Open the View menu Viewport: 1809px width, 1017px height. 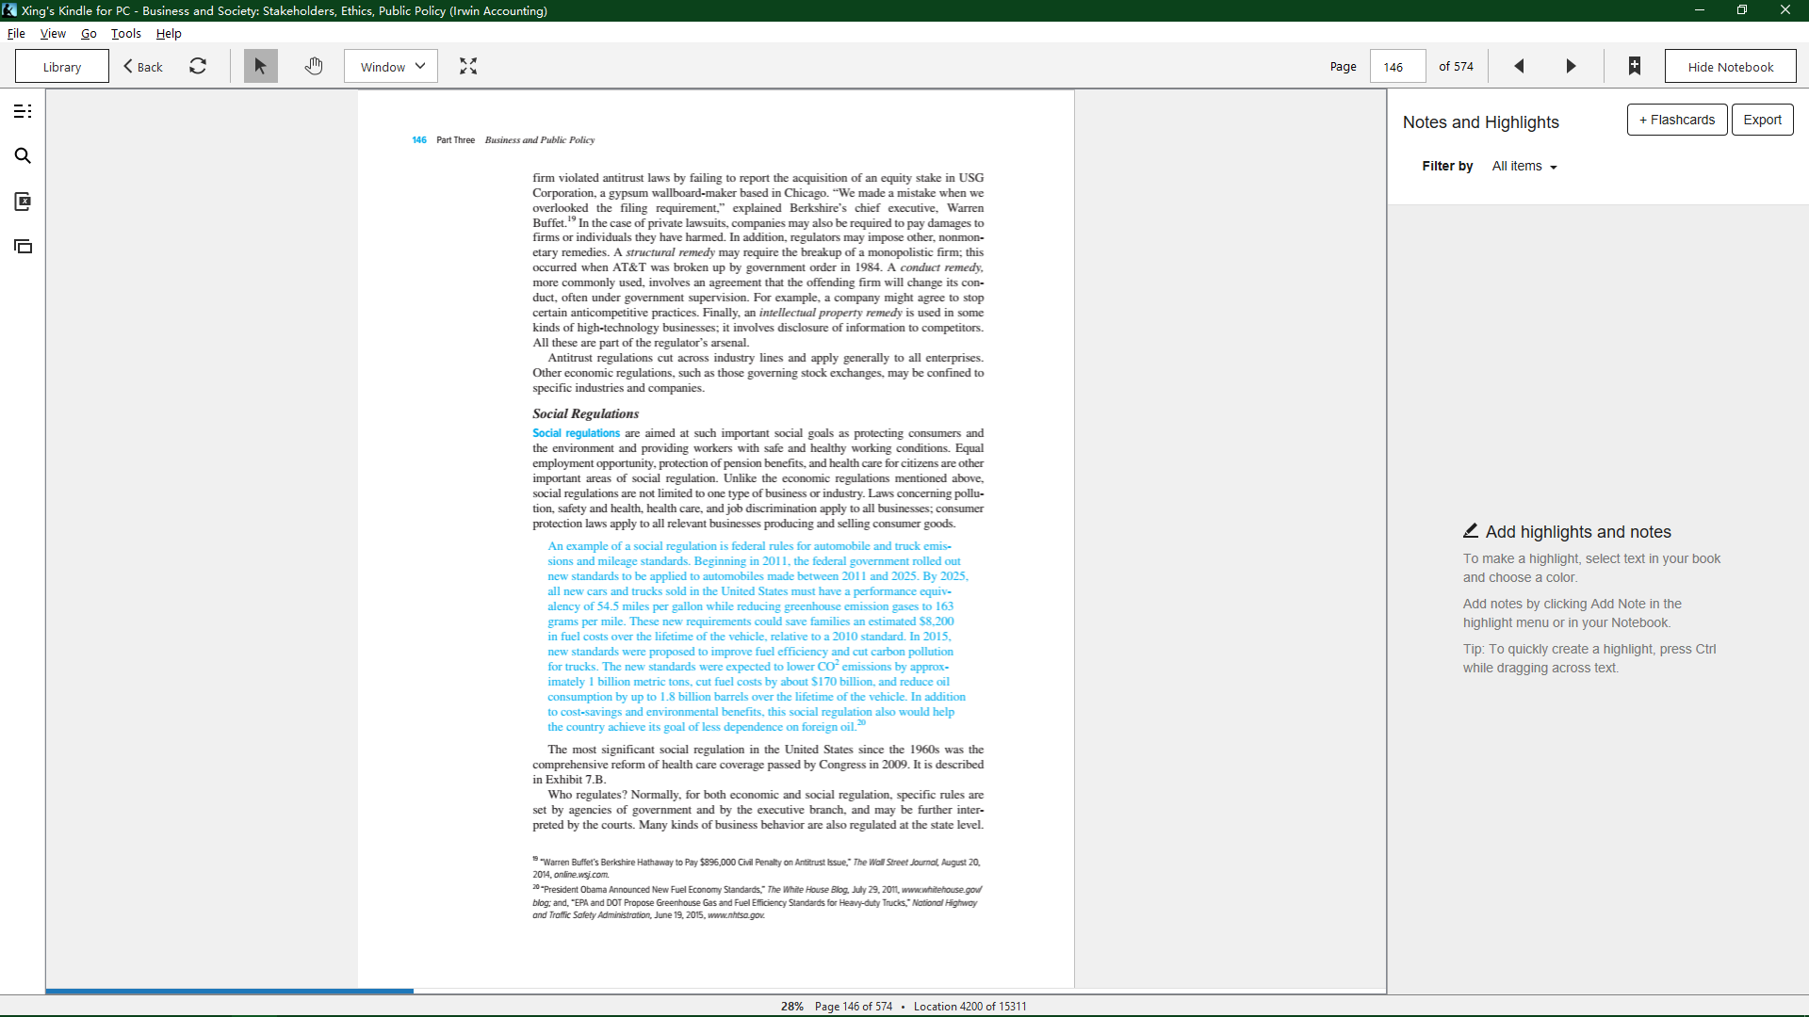pyautogui.click(x=53, y=33)
